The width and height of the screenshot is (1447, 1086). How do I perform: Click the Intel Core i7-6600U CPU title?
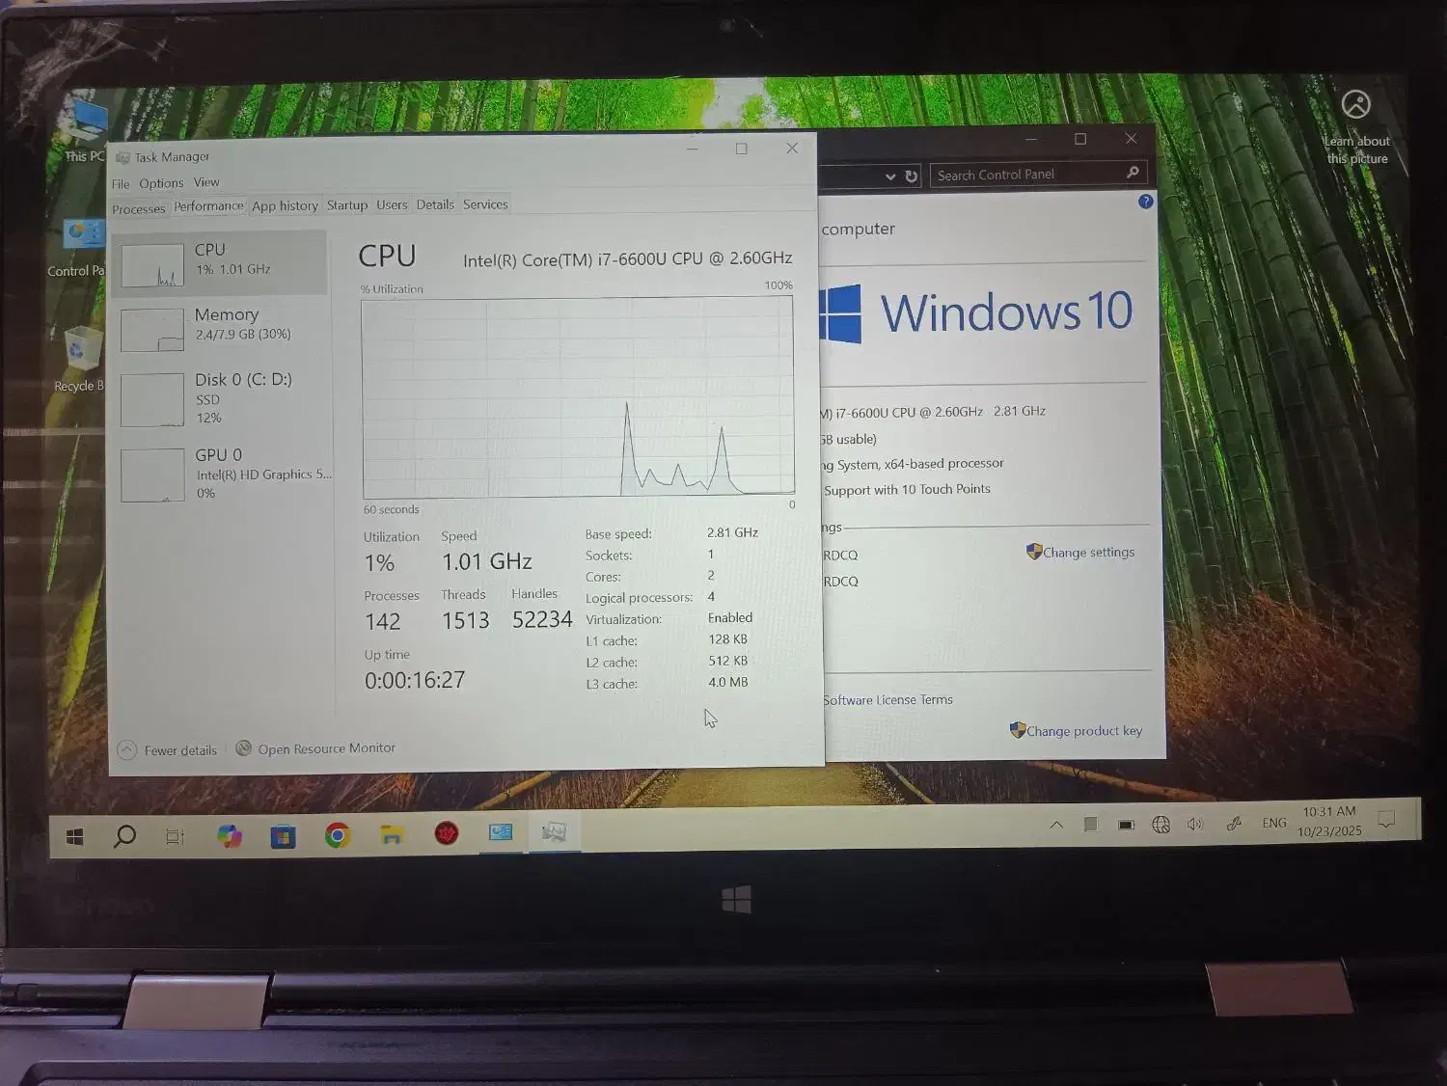click(628, 259)
